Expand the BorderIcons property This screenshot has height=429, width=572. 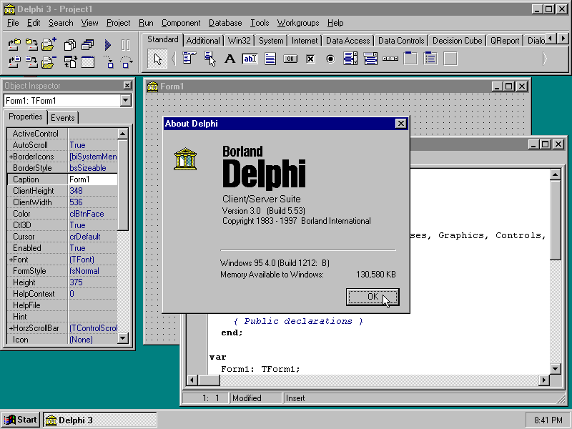[11, 157]
